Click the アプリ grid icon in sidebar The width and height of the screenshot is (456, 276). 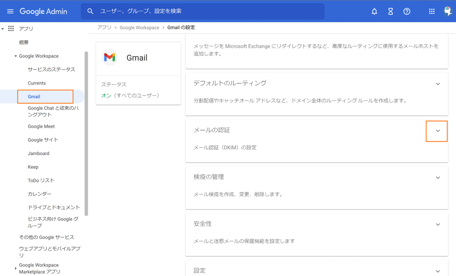click(x=11, y=29)
